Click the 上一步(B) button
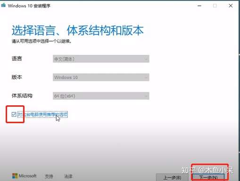 [x=172, y=177]
